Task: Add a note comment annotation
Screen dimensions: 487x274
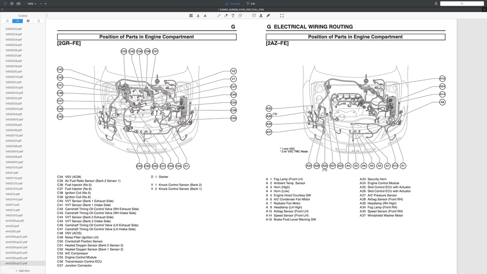Action: tap(254, 15)
